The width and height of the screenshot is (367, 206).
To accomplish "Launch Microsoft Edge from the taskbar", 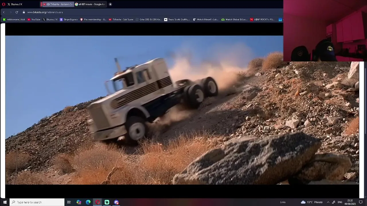I will (x=88, y=202).
